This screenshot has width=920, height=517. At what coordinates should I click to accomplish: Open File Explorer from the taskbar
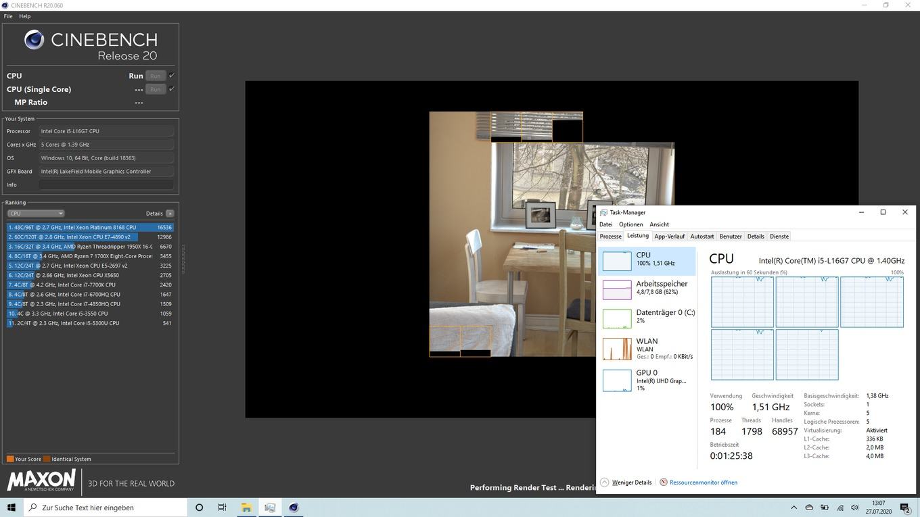coord(246,508)
